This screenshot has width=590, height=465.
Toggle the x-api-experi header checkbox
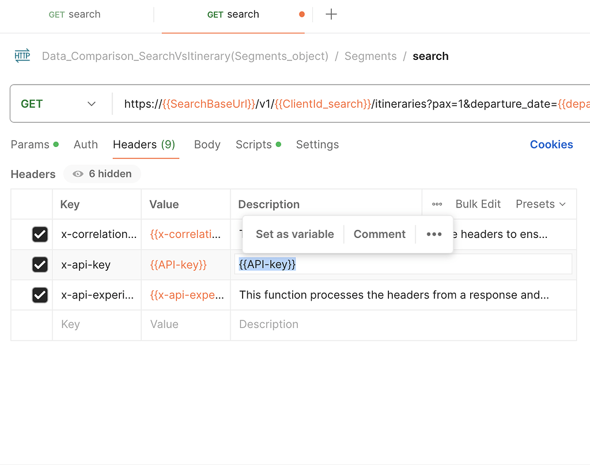pyautogui.click(x=40, y=294)
